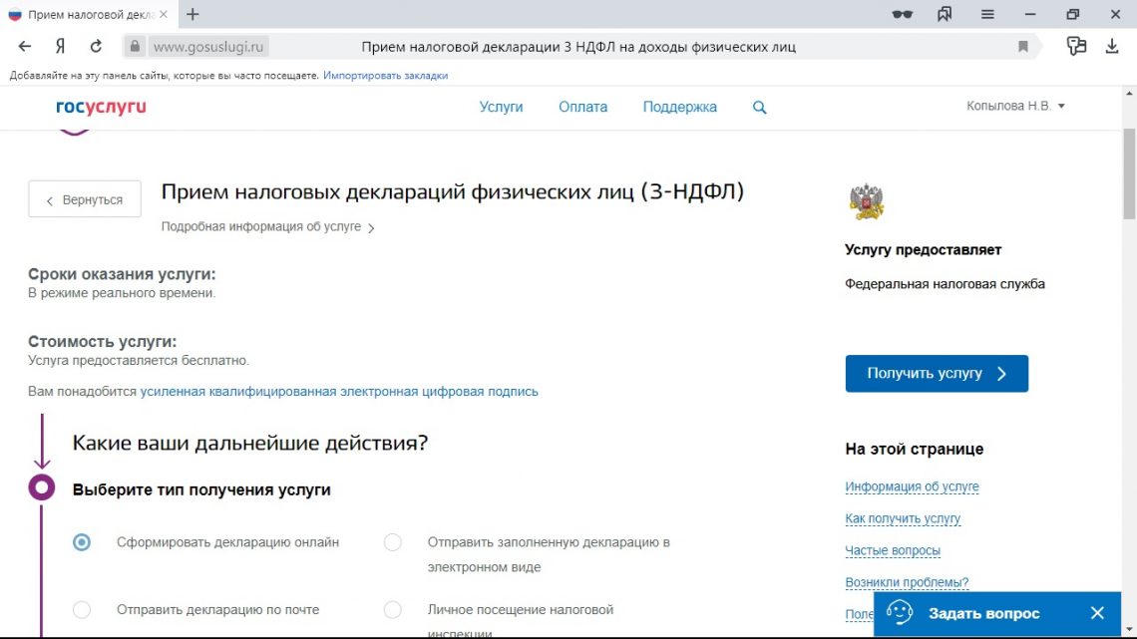Bookmark this page using address bar icon
Image resolution: width=1137 pixels, height=639 pixels.
pyautogui.click(x=1022, y=47)
